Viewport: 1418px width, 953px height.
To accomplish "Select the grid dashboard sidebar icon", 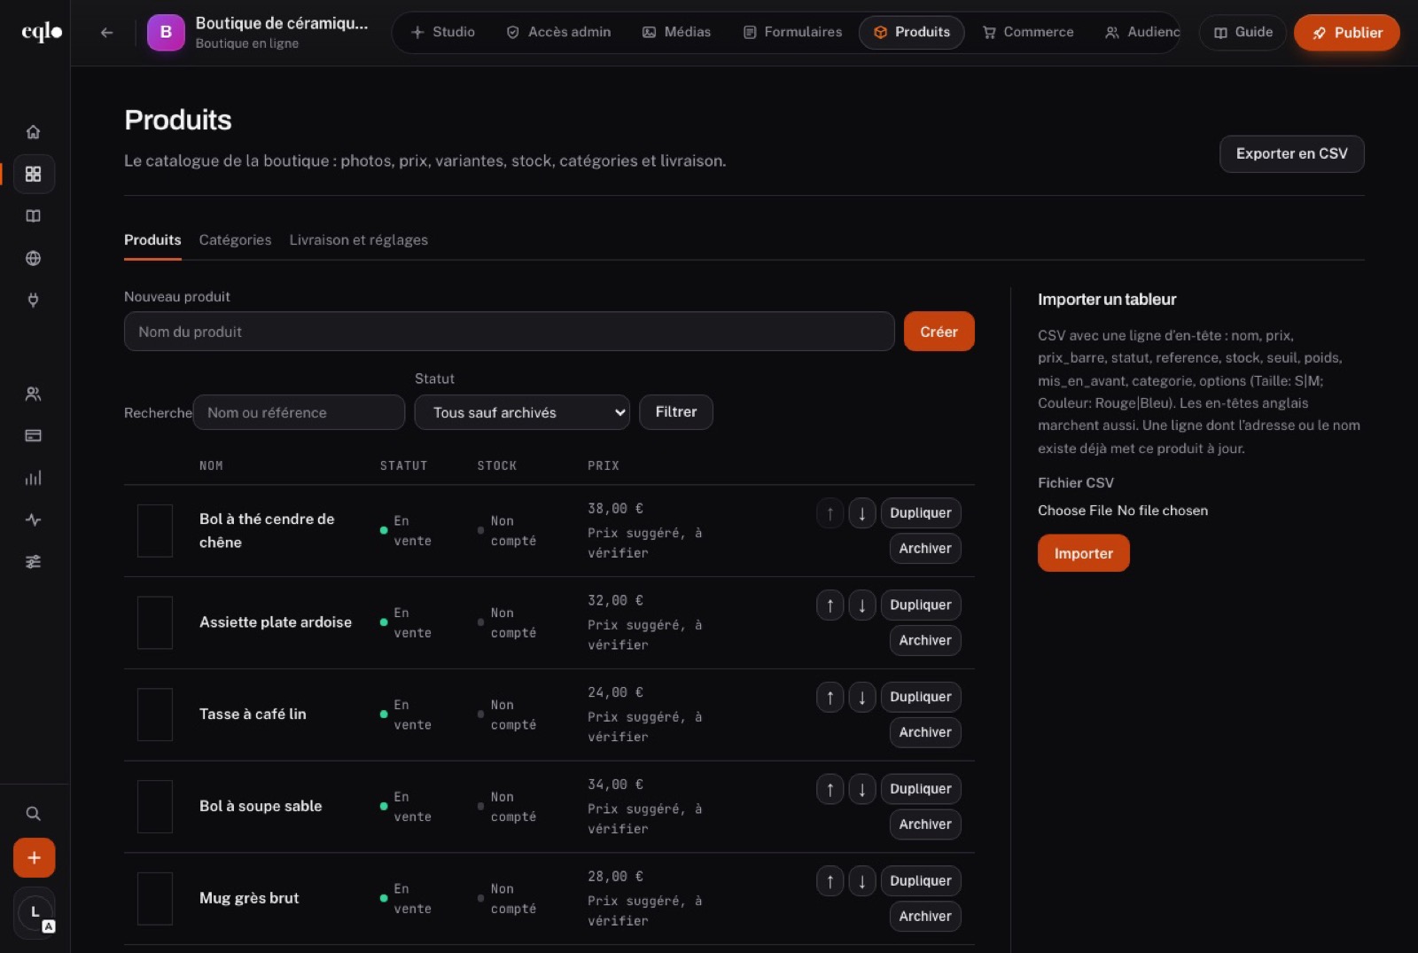I will (33, 174).
